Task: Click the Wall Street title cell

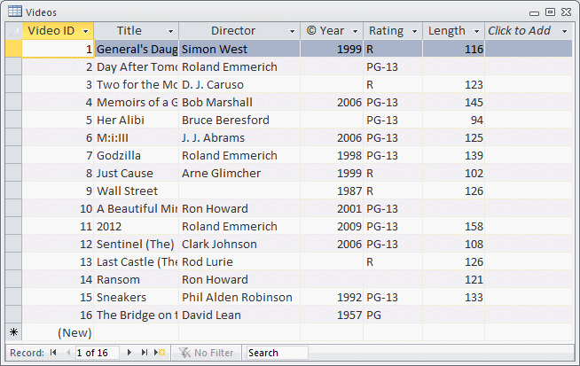Action: coord(136,191)
